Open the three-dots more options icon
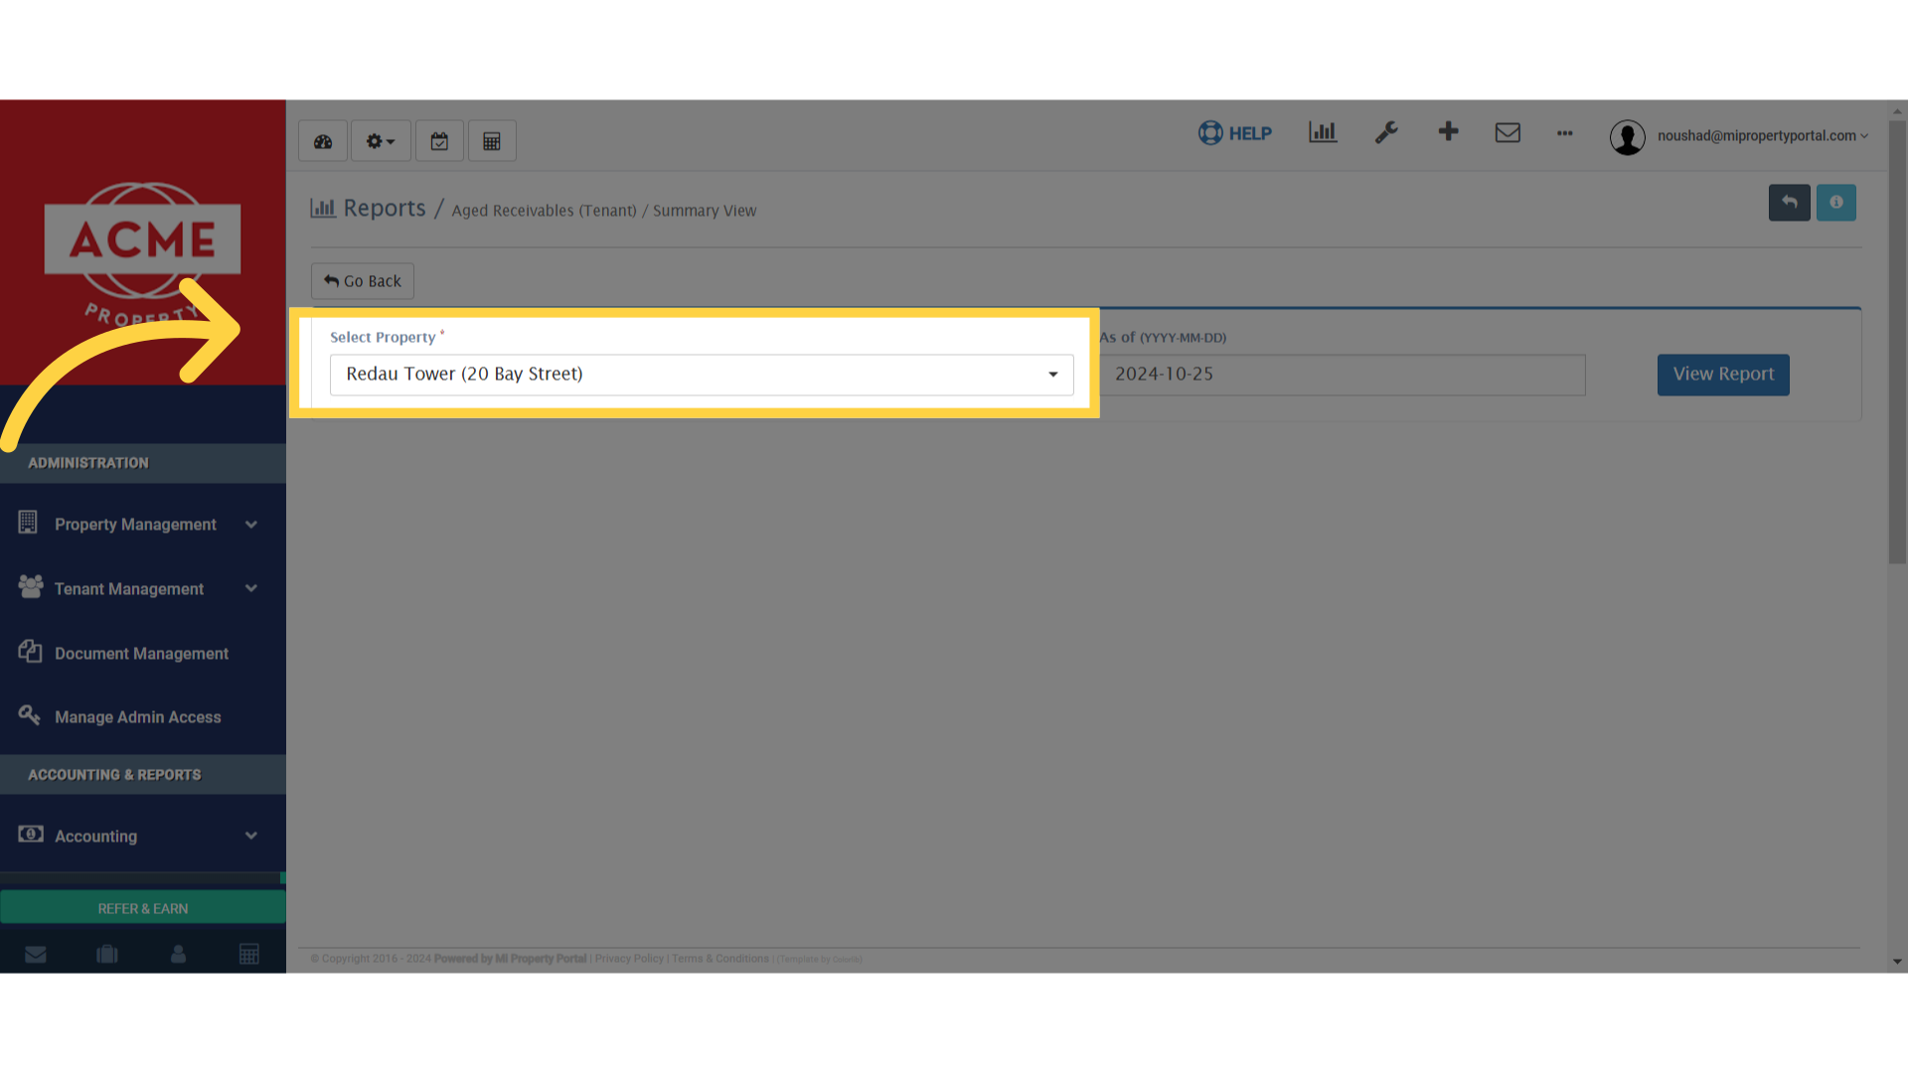The width and height of the screenshot is (1908, 1073). click(x=1565, y=133)
